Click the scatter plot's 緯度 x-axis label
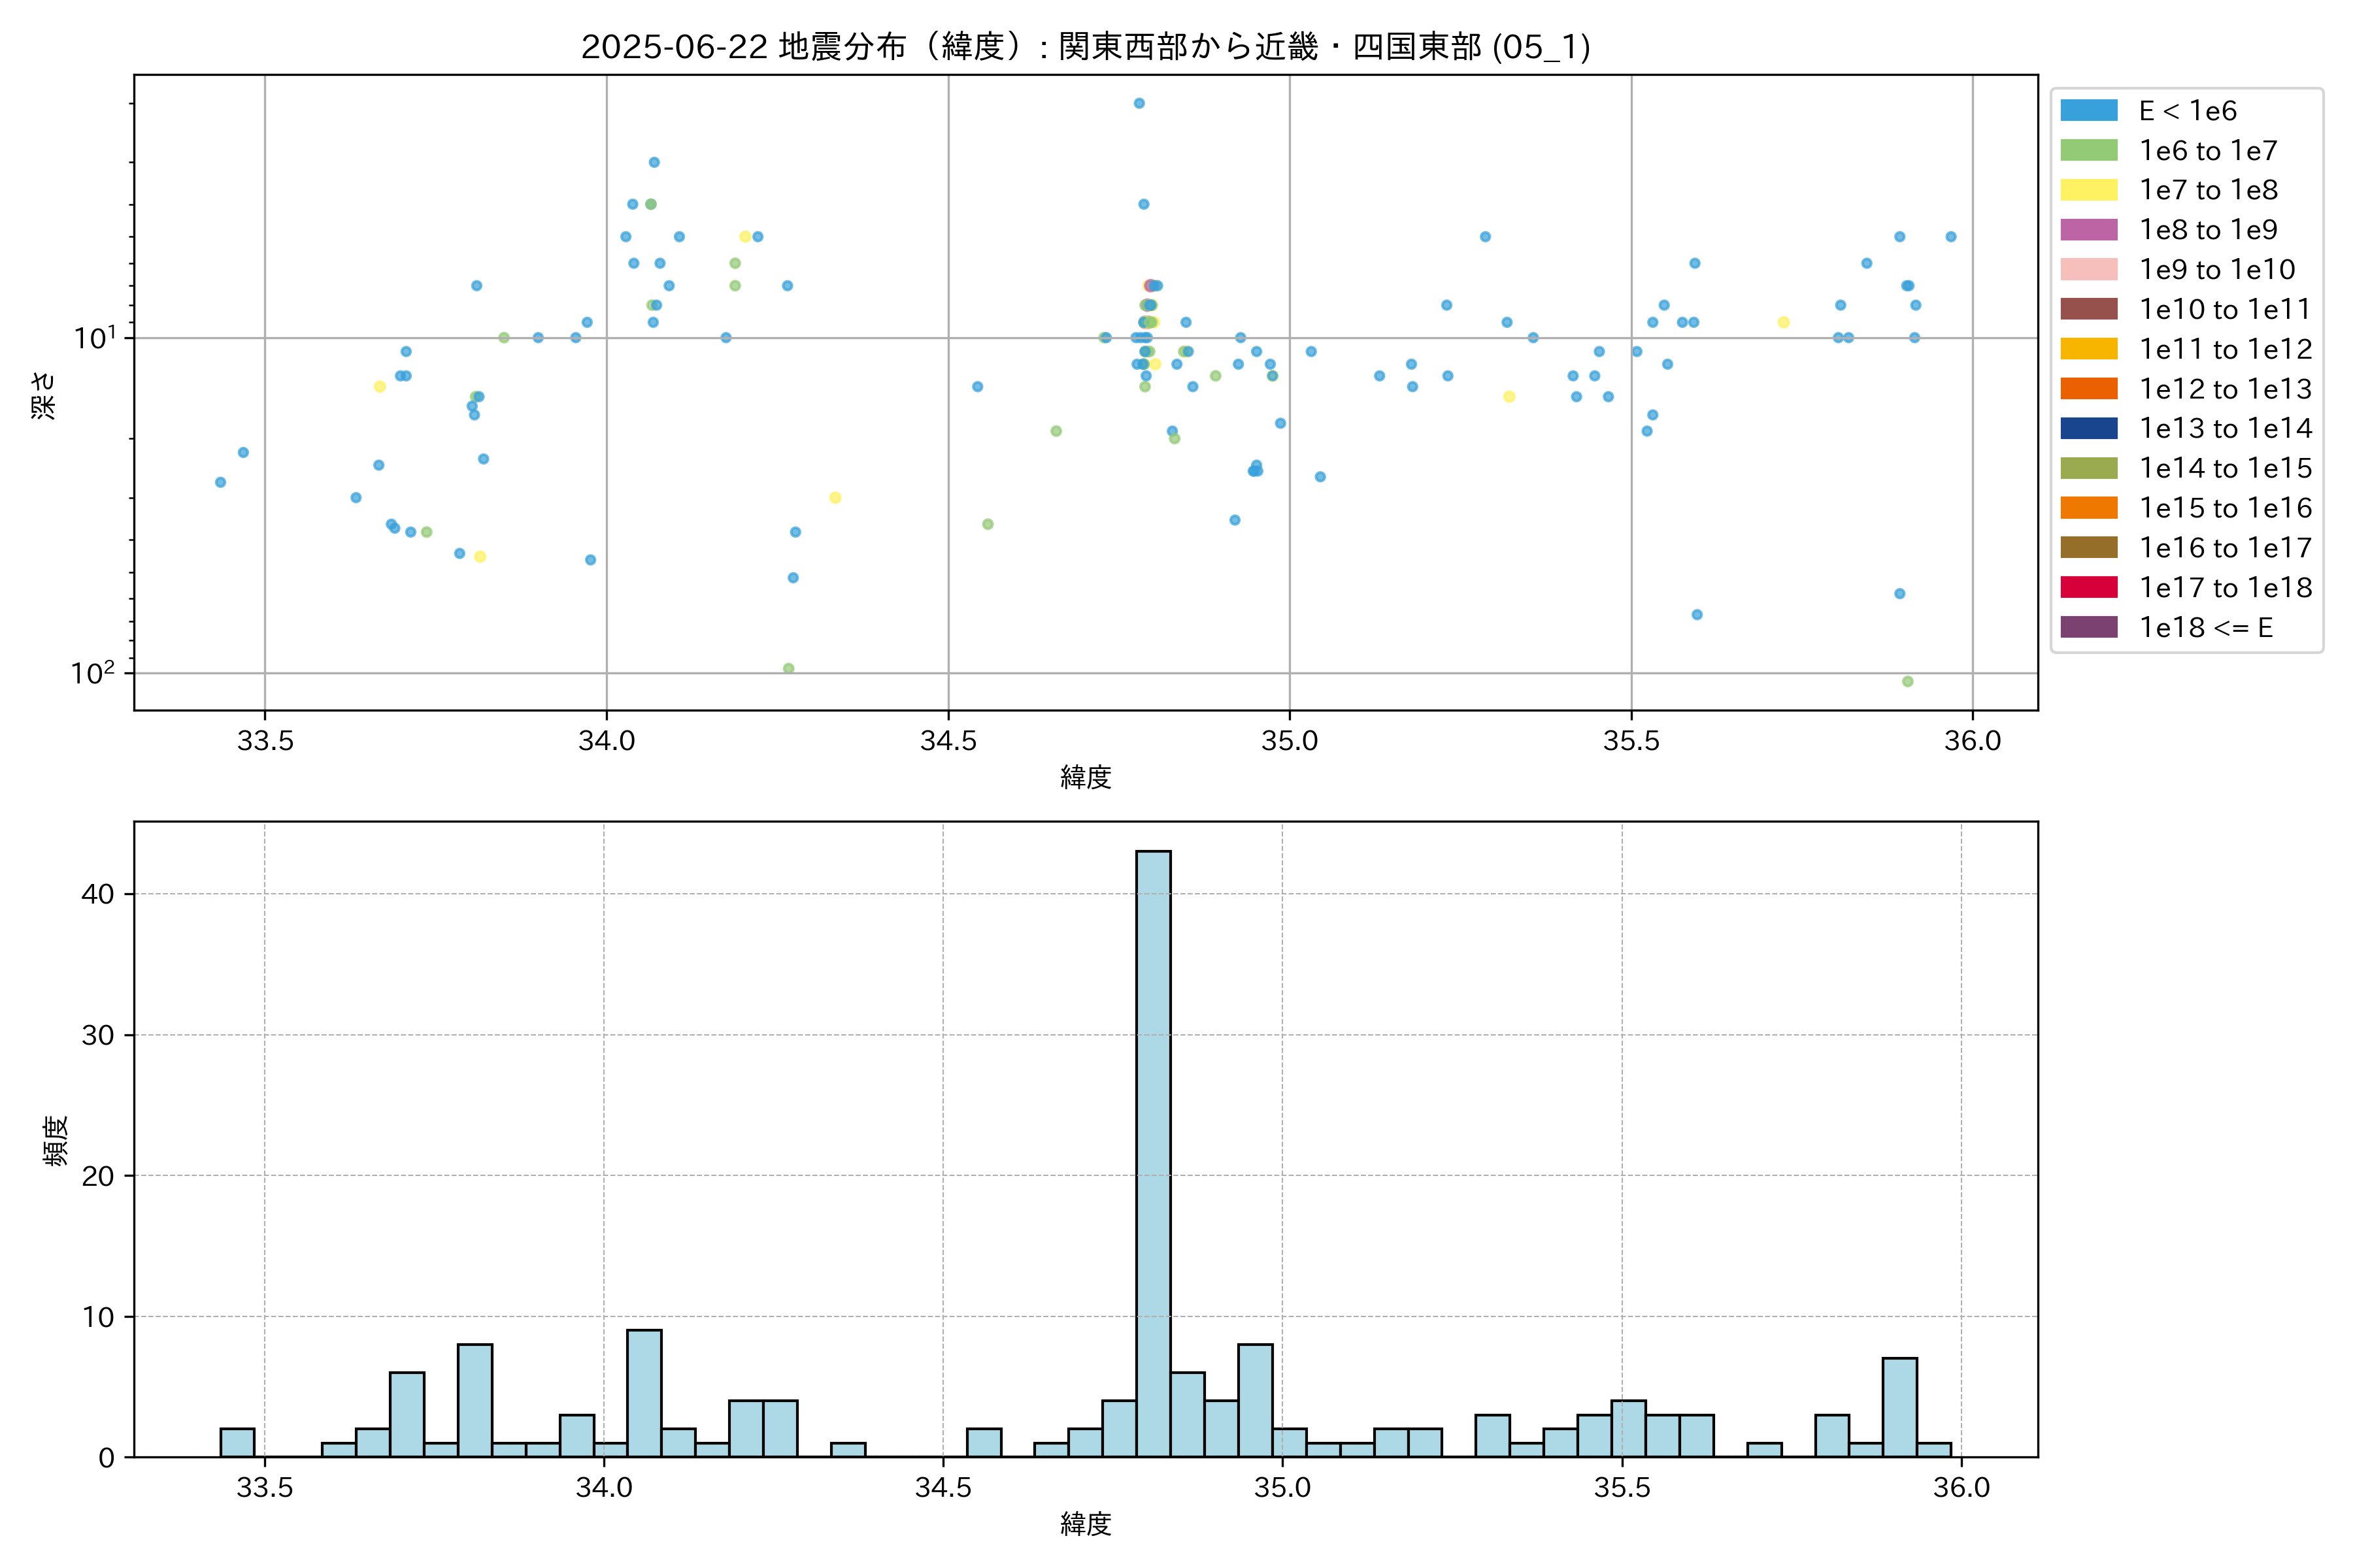Screen dimensions: 2353x1568 (1086, 777)
